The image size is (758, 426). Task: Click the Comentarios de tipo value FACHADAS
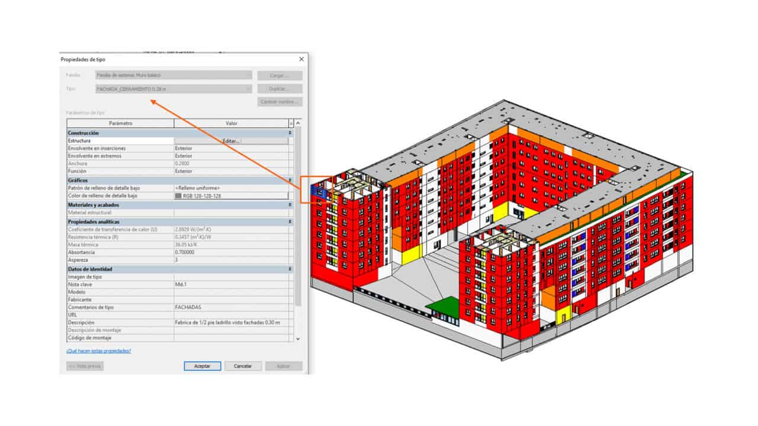point(231,308)
